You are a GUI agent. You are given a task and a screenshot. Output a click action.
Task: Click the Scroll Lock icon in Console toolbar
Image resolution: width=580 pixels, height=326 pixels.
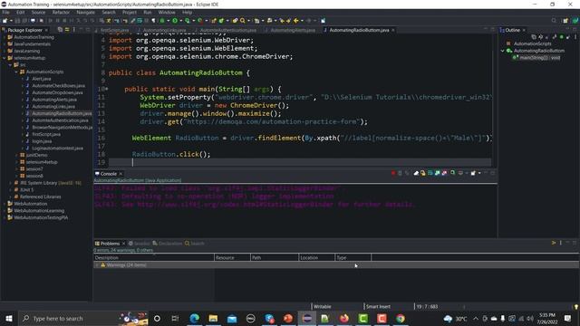click(x=423, y=173)
